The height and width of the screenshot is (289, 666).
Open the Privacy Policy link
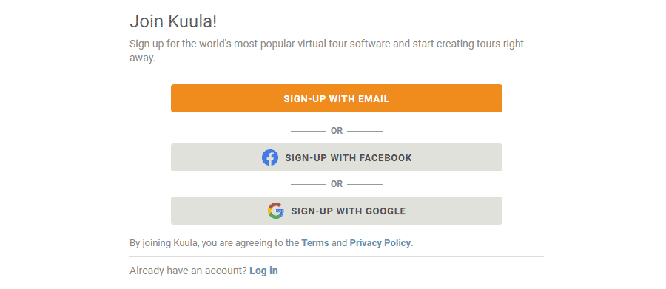(x=380, y=243)
